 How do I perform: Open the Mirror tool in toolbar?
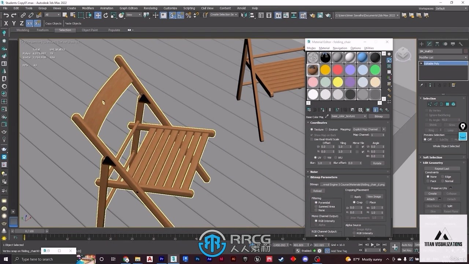245,15
